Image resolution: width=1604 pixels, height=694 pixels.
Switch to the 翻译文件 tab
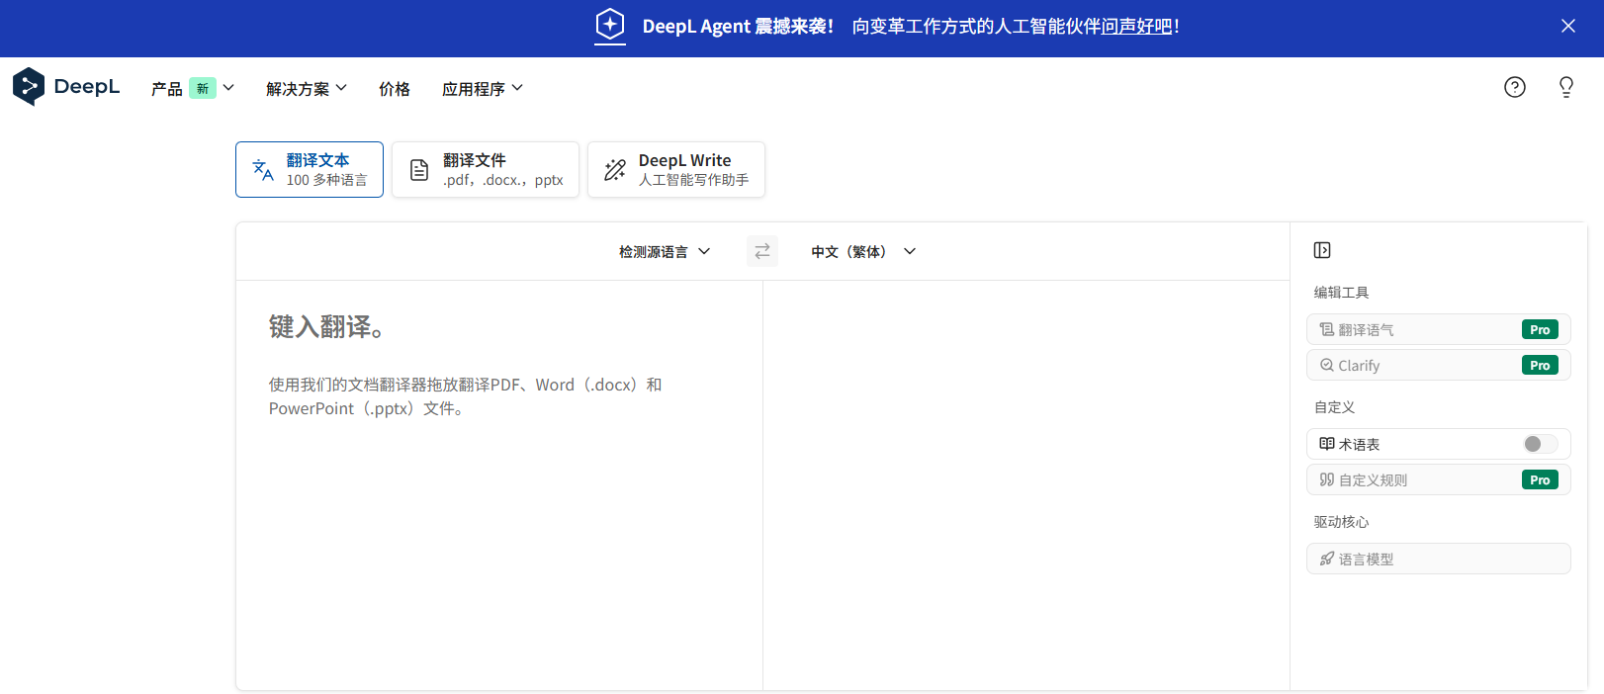pyautogui.click(x=486, y=169)
